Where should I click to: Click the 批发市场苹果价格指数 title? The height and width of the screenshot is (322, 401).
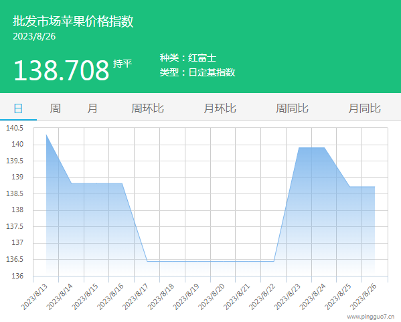(x=73, y=21)
